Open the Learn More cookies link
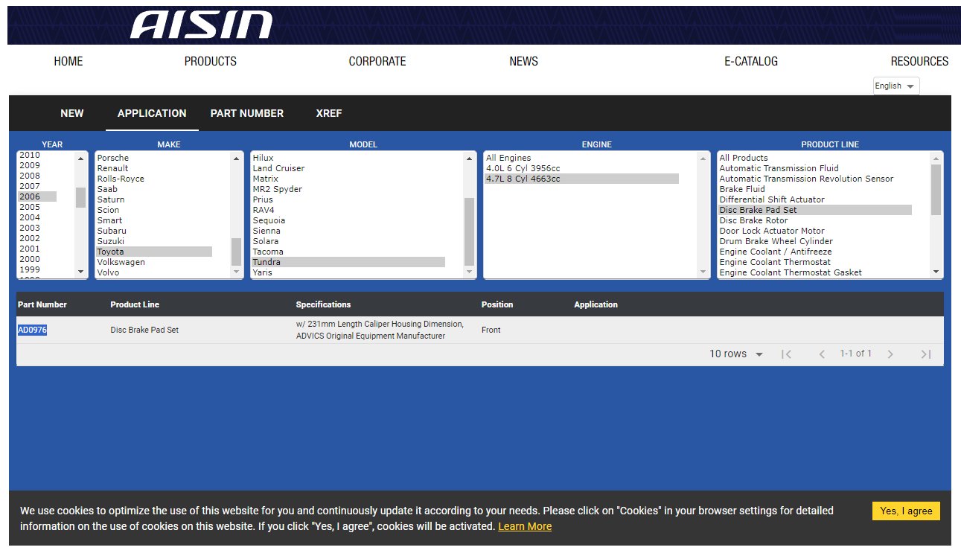The height and width of the screenshot is (556, 961). pos(525,526)
